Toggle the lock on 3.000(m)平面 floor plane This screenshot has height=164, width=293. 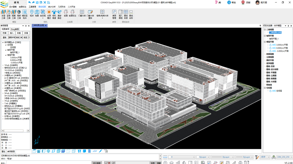click(x=270, y=45)
